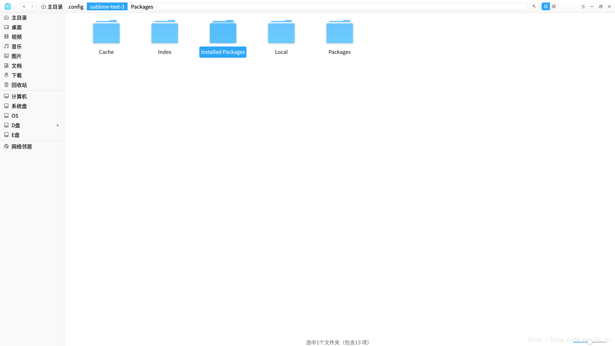615x346 pixels.
Task: Open 下载 in sidebar
Action: click(32, 75)
